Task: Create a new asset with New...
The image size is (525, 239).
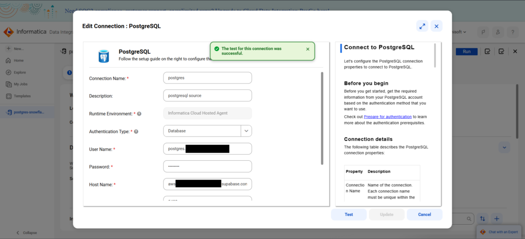Action: (x=15, y=49)
